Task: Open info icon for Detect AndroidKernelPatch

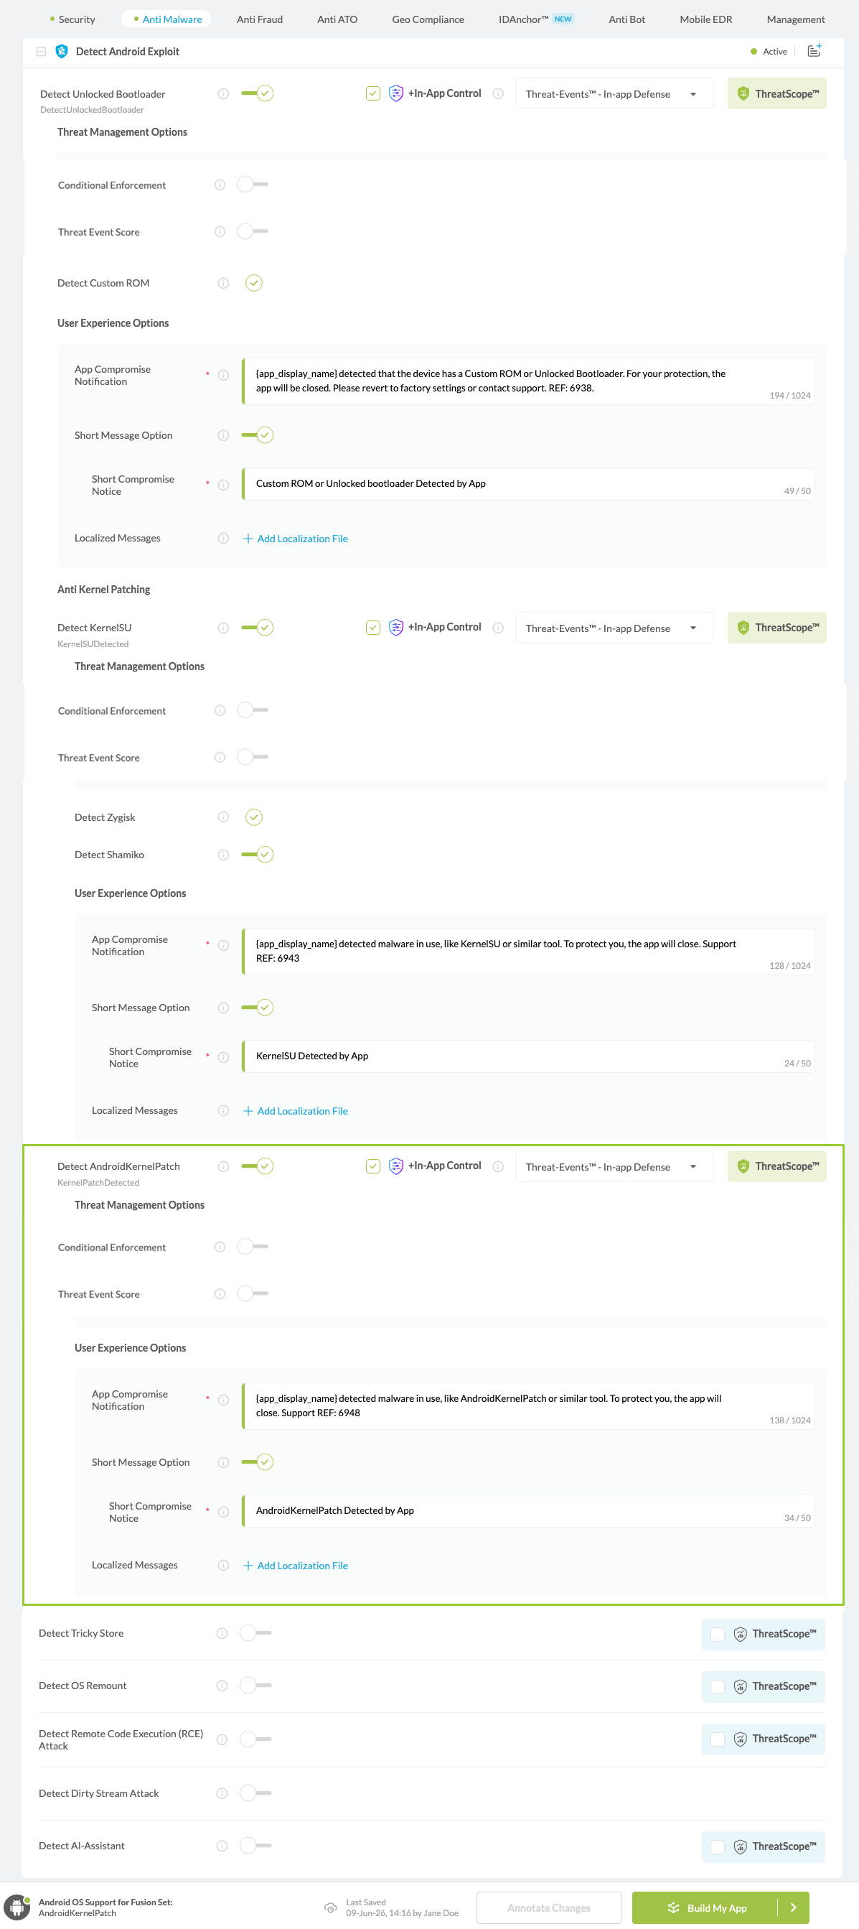Action: click(223, 1166)
